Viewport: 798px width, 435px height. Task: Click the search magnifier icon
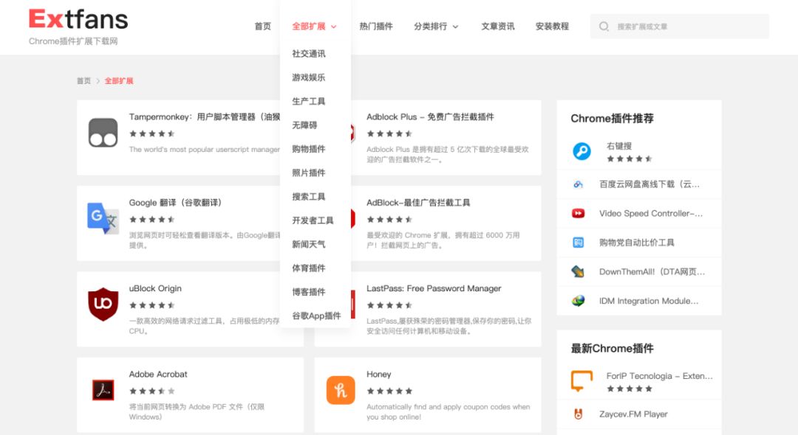tap(604, 27)
